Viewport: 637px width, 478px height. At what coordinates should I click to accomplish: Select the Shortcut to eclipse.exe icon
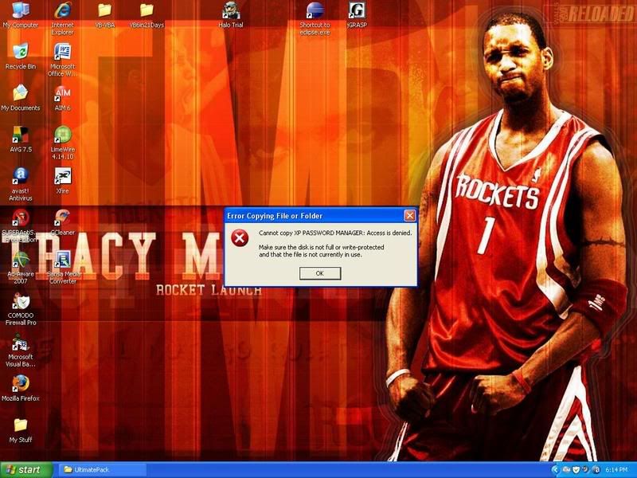pyautogui.click(x=315, y=18)
